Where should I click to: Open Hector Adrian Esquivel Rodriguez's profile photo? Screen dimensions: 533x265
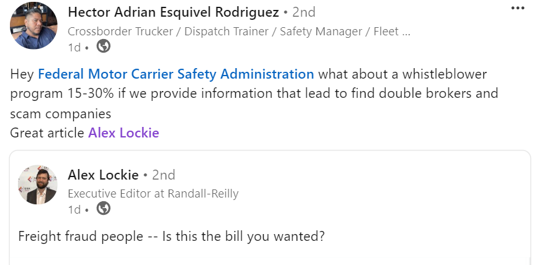point(34,26)
